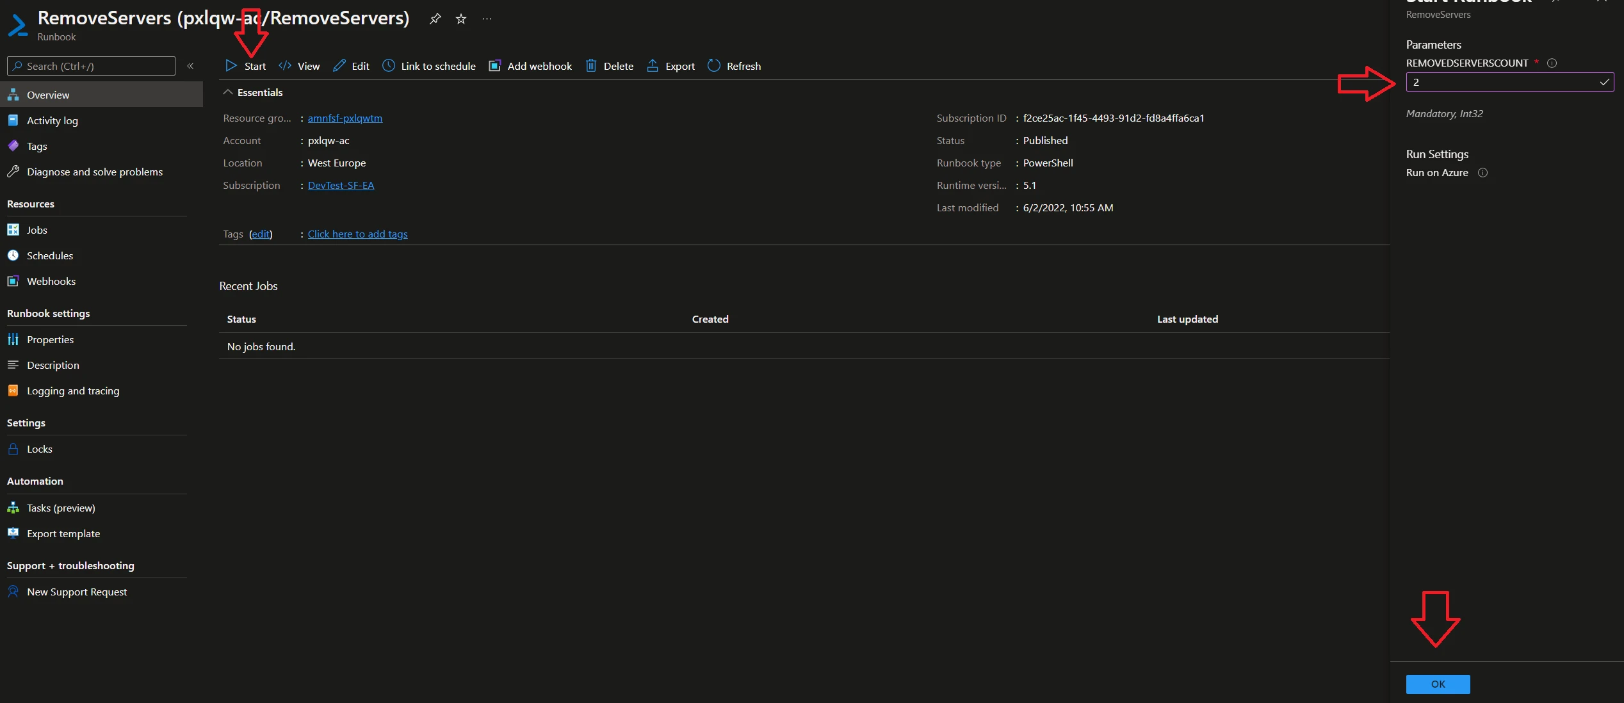Click the Run on Azure info icon
The width and height of the screenshot is (1624, 703).
[x=1482, y=172]
